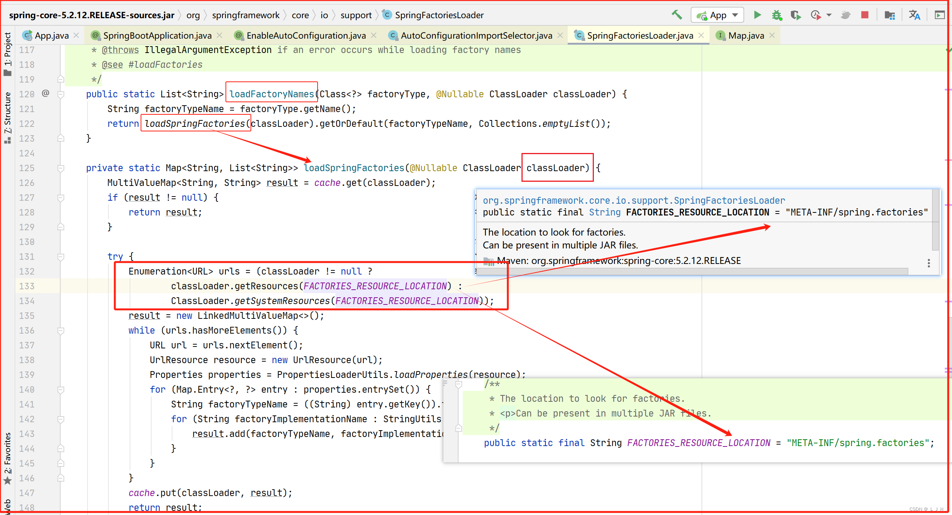Click line number 133 in gutter
The height and width of the screenshot is (515, 952).
coord(27,286)
